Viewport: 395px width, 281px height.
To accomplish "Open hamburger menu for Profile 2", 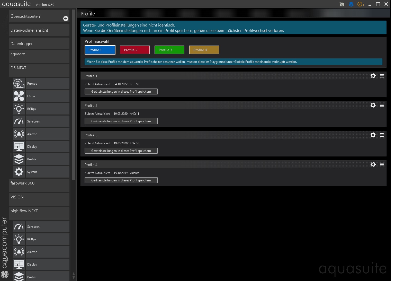I will pos(382,106).
